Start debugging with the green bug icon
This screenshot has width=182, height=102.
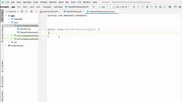coord(147,7)
